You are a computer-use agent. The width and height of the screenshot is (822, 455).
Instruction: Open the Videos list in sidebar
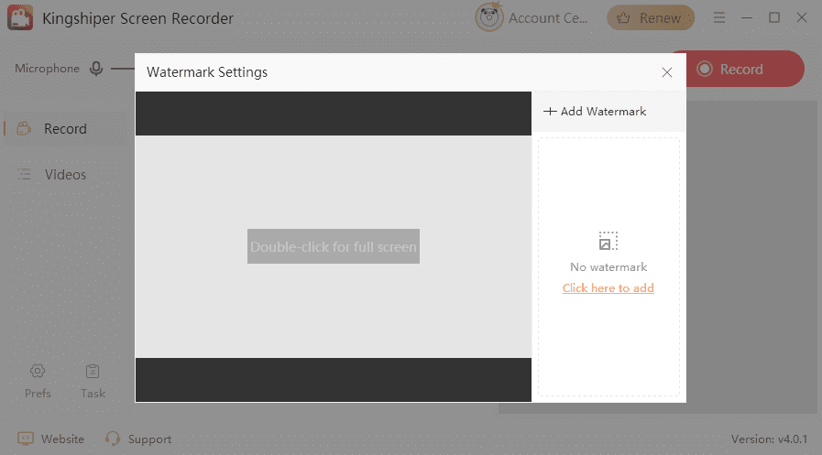coord(64,175)
